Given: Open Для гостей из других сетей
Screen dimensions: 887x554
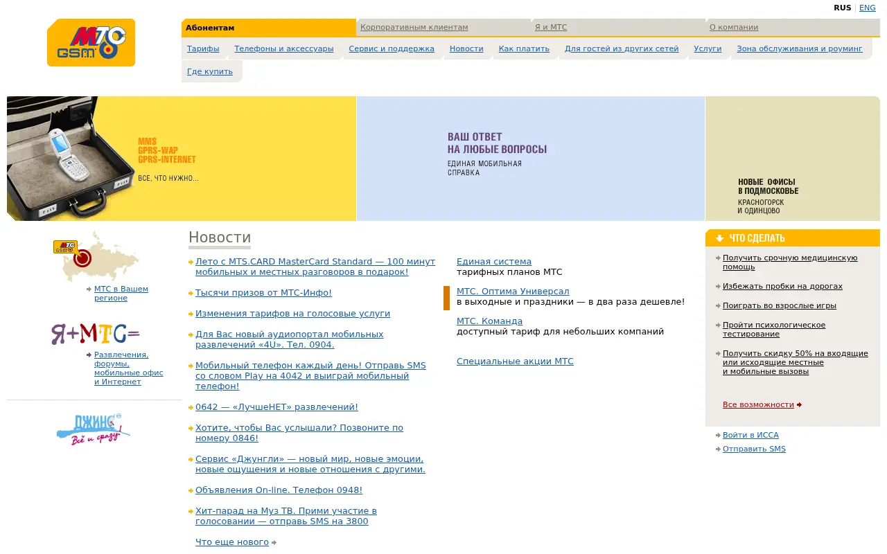Looking at the screenshot, I should [622, 48].
